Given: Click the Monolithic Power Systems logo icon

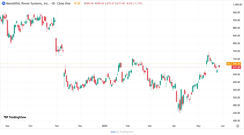Looking at the screenshot, I should 4,3.
